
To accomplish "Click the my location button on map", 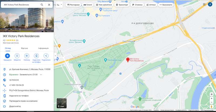I will [x=212, y=94].
